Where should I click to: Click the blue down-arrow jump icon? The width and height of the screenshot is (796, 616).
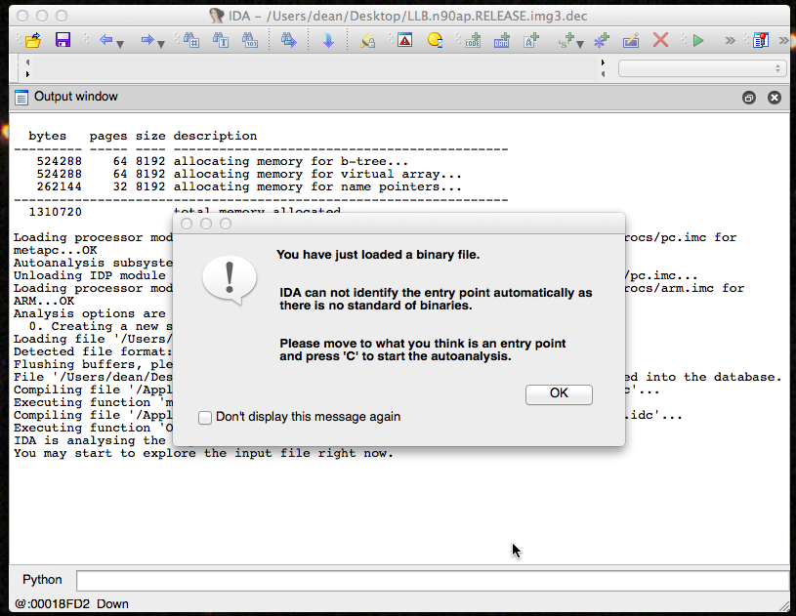[x=328, y=40]
